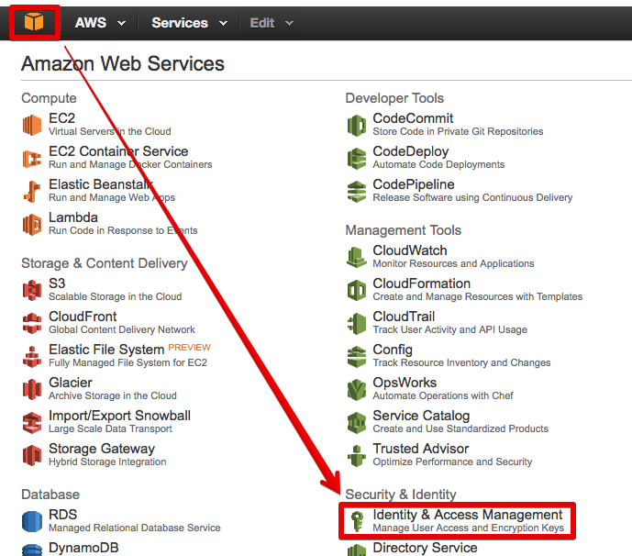Screen dimensions: 632x556
Task: Click 'Managed Relational Database Service' description
Action: coord(135,528)
